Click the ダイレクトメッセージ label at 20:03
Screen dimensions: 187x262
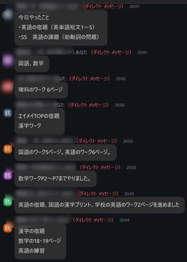click(99, 194)
